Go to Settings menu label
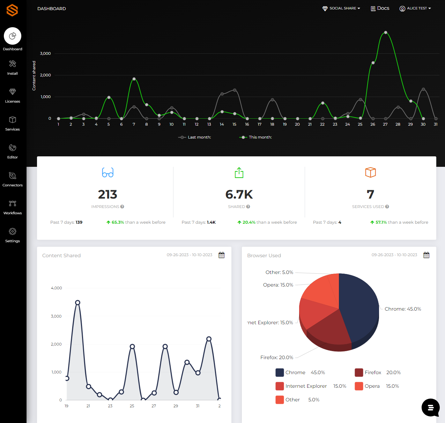 pyautogui.click(x=13, y=241)
